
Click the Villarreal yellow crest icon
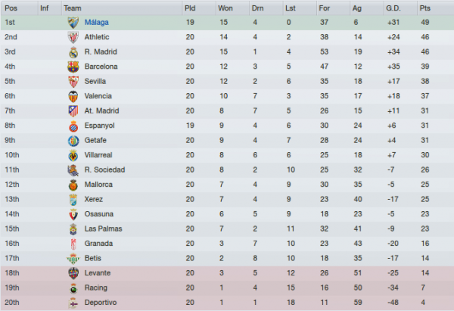coord(73,156)
